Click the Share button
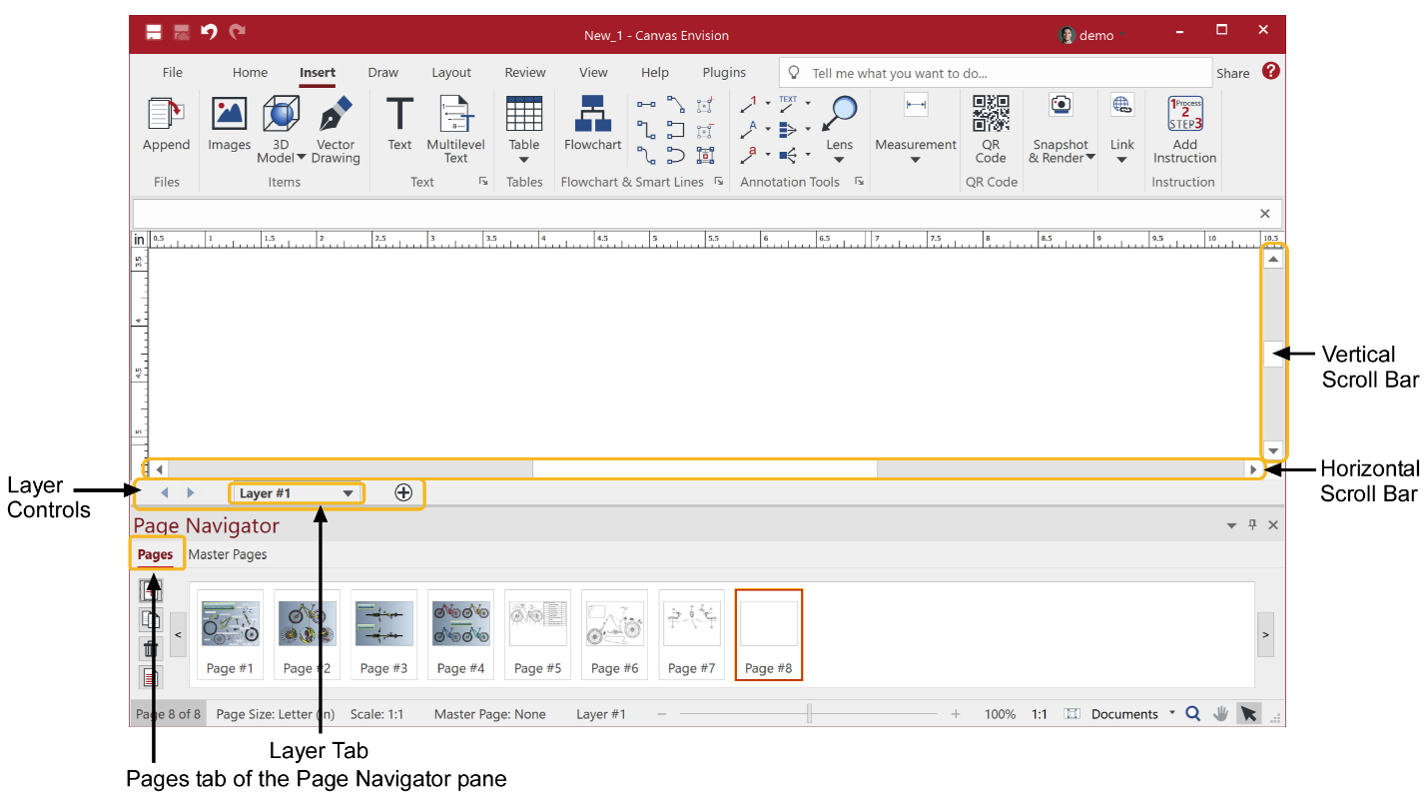The image size is (1428, 807). pyautogui.click(x=1231, y=72)
